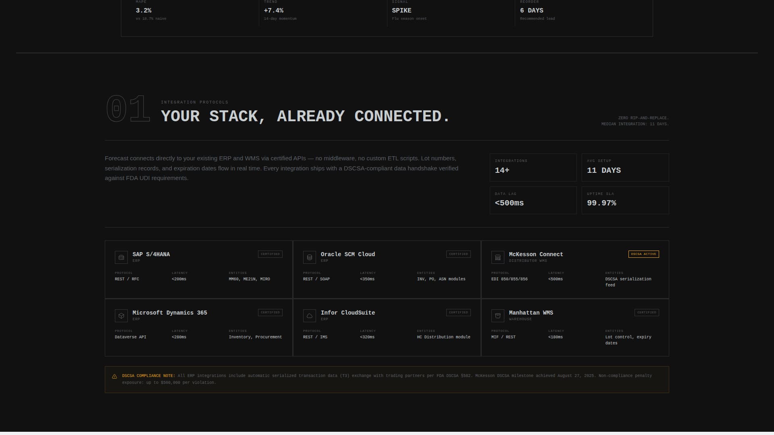Image resolution: width=774 pixels, height=435 pixels.
Task: Click 'WAREHOUSE' subtitle under Manhattan WMS
Action: coord(520,319)
